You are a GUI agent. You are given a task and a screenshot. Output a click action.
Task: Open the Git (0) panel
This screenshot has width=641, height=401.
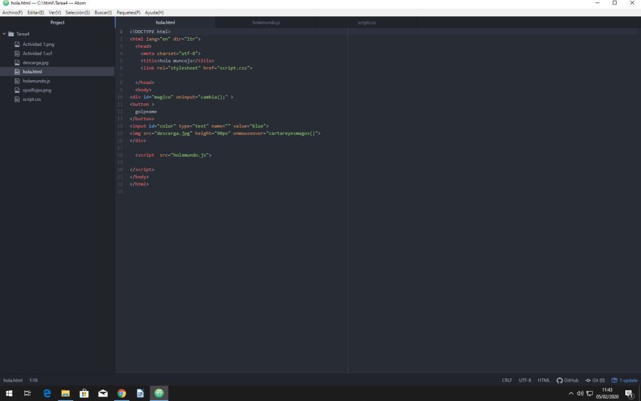coord(595,380)
